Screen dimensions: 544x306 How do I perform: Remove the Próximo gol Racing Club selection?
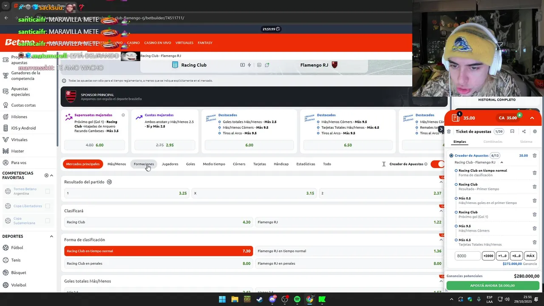click(535, 215)
